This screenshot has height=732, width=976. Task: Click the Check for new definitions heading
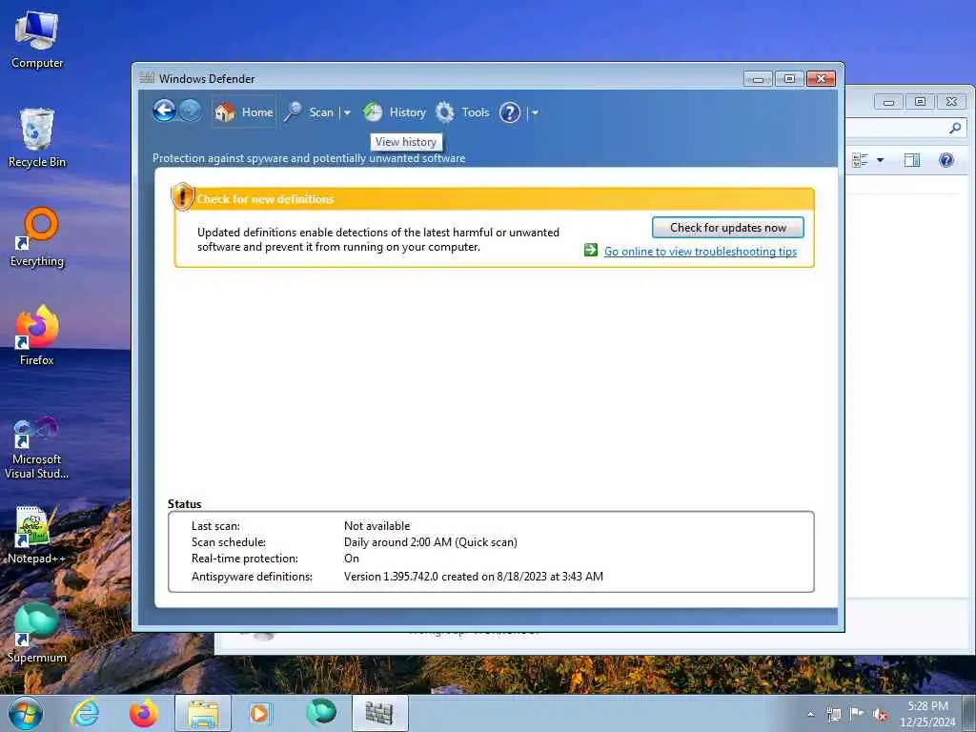click(x=265, y=199)
